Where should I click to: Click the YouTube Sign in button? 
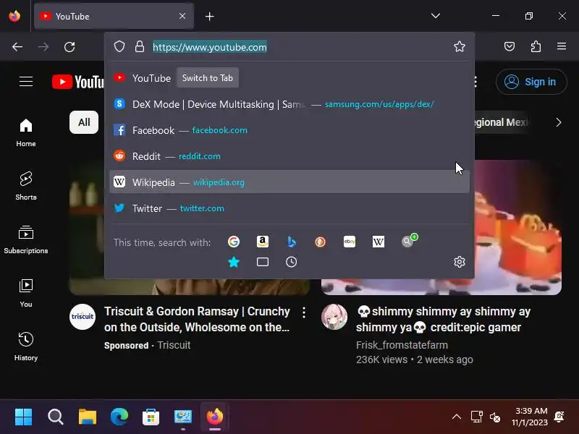(x=531, y=82)
